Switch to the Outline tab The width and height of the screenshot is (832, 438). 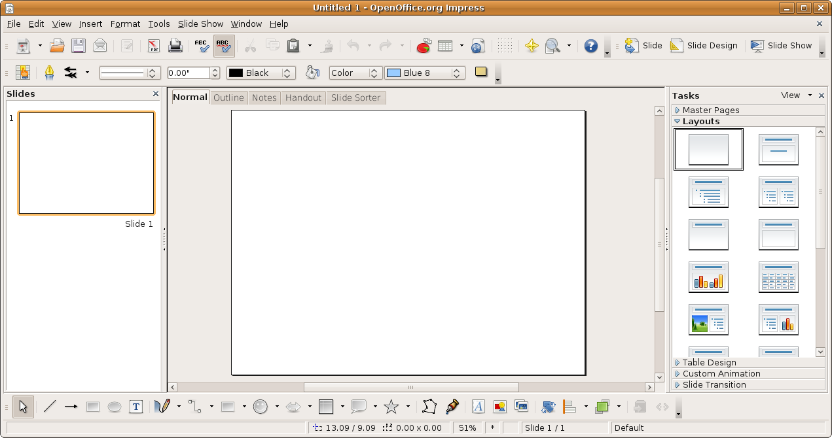coord(228,97)
